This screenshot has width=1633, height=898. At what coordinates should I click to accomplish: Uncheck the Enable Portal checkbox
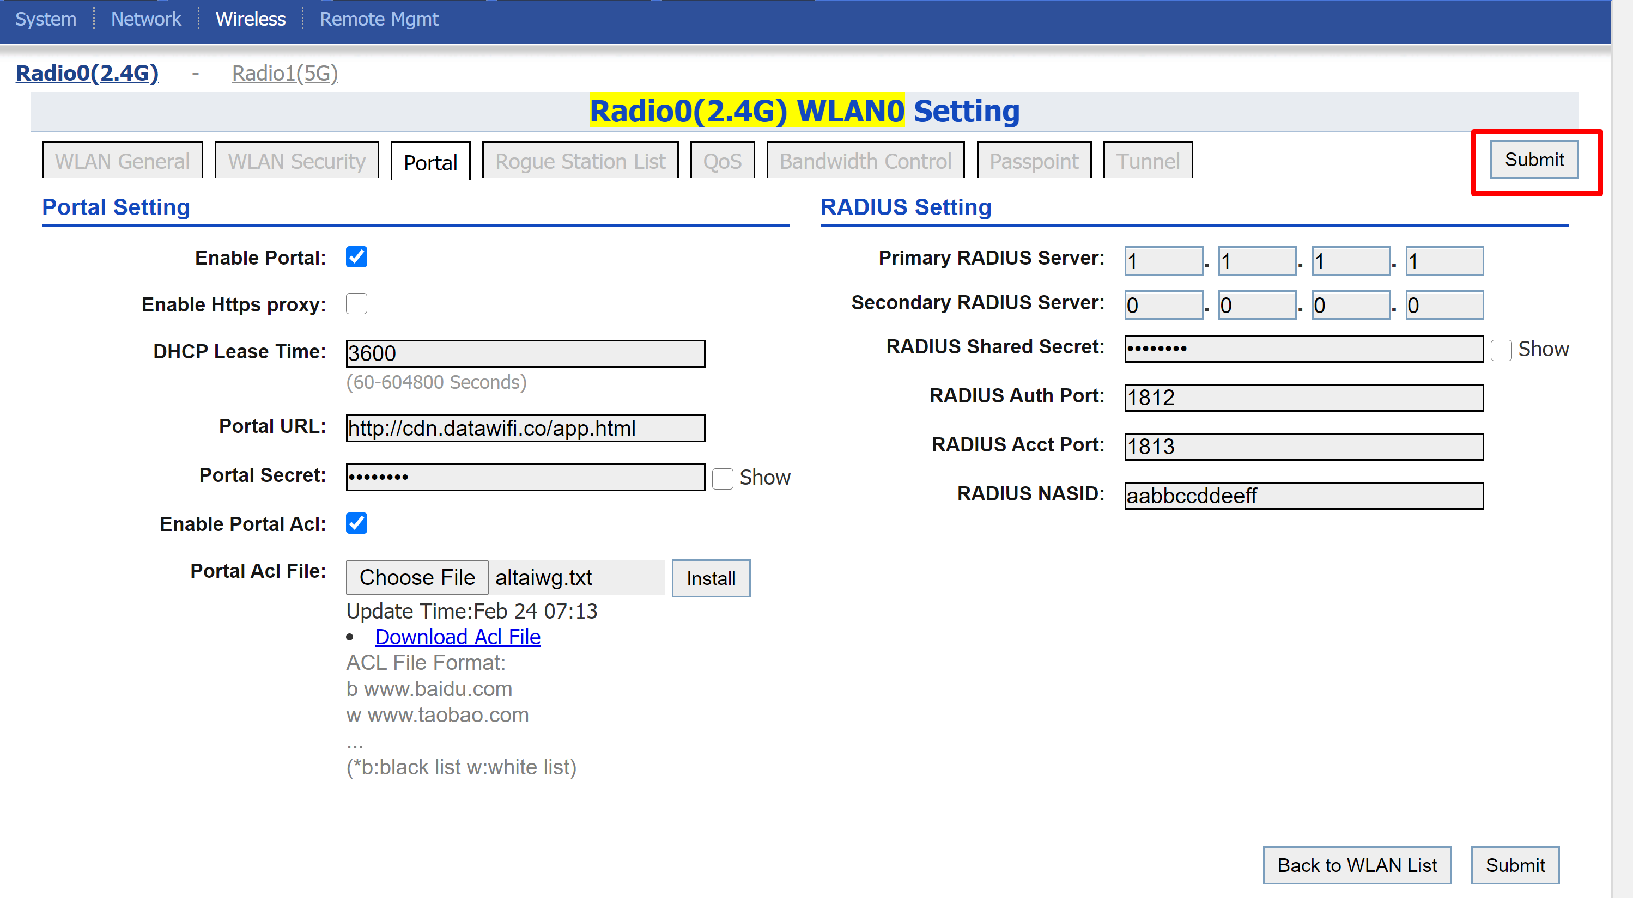[356, 257]
